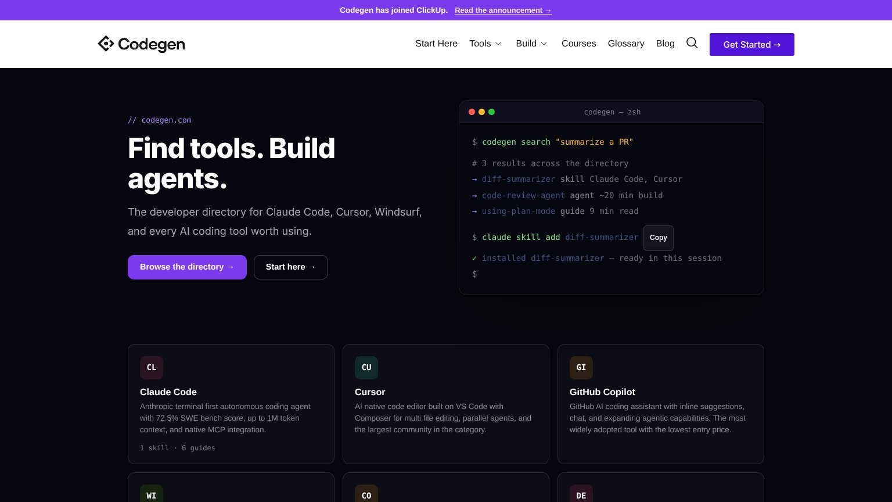This screenshot has height=502, width=892.
Task: Click the GI badge on GitHub Copilot card
Action: coord(581,368)
